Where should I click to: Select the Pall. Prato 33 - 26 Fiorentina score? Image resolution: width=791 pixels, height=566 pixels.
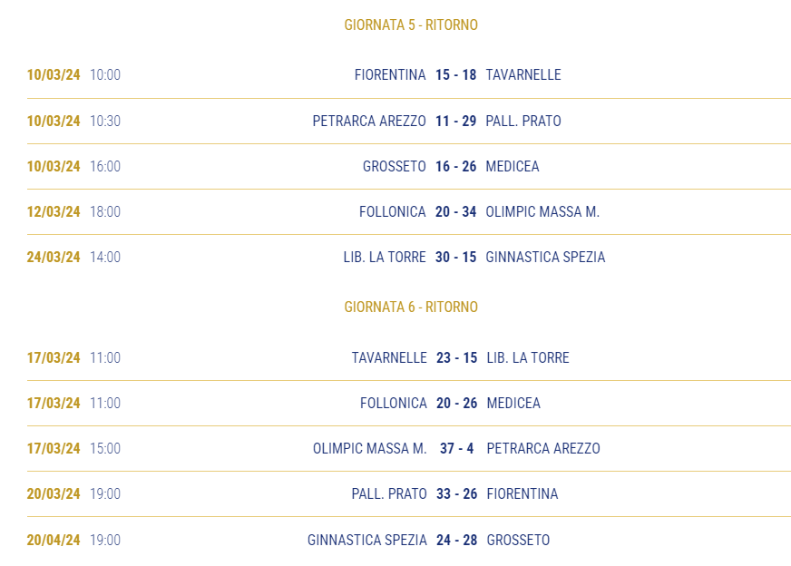(x=456, y=493)
